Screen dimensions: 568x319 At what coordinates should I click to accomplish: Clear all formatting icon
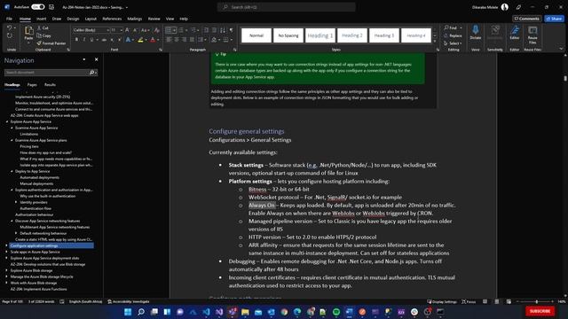pos(156,30)
